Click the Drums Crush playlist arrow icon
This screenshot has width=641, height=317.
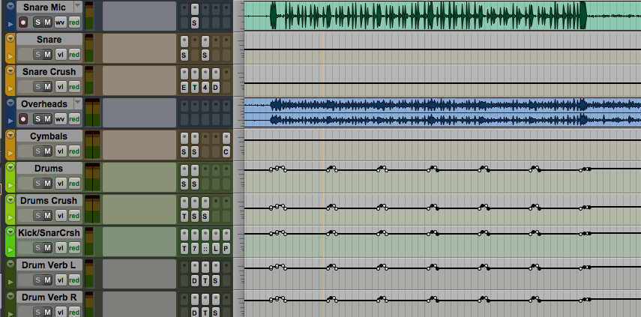tap(10, 216)
